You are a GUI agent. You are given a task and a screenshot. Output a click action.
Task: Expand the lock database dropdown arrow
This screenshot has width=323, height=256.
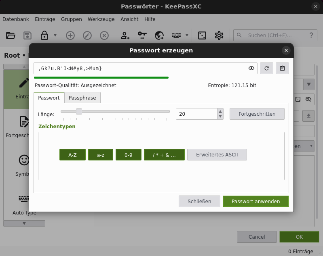coord(55,35)
